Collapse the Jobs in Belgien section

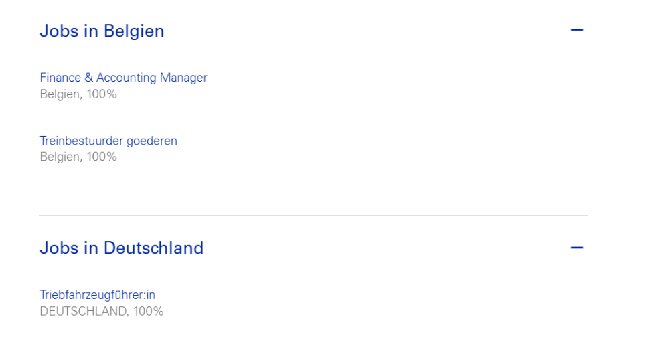pyautogui.click(x=576, y=31)
